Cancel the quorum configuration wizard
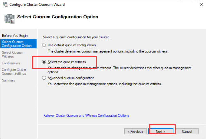206x139 pixels. pos(187,131)
